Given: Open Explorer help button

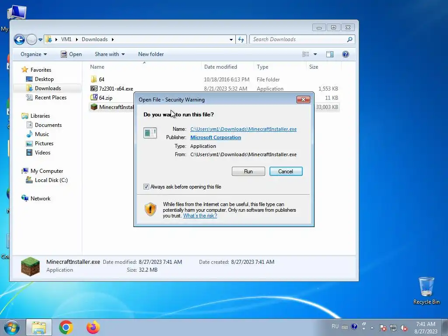Looking at the screenshot, I should tap(346, 54).
